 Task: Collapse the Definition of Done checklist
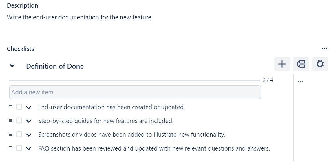pos(12,66)
